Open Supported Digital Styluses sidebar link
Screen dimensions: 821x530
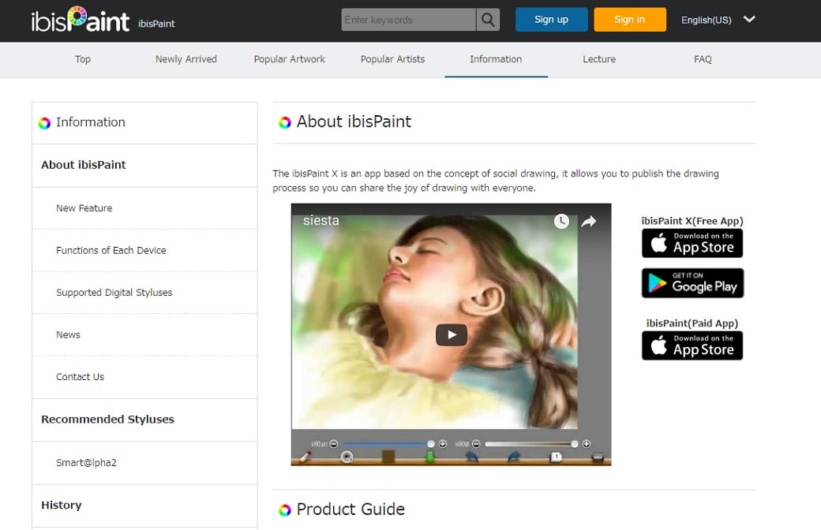[114, 293]
